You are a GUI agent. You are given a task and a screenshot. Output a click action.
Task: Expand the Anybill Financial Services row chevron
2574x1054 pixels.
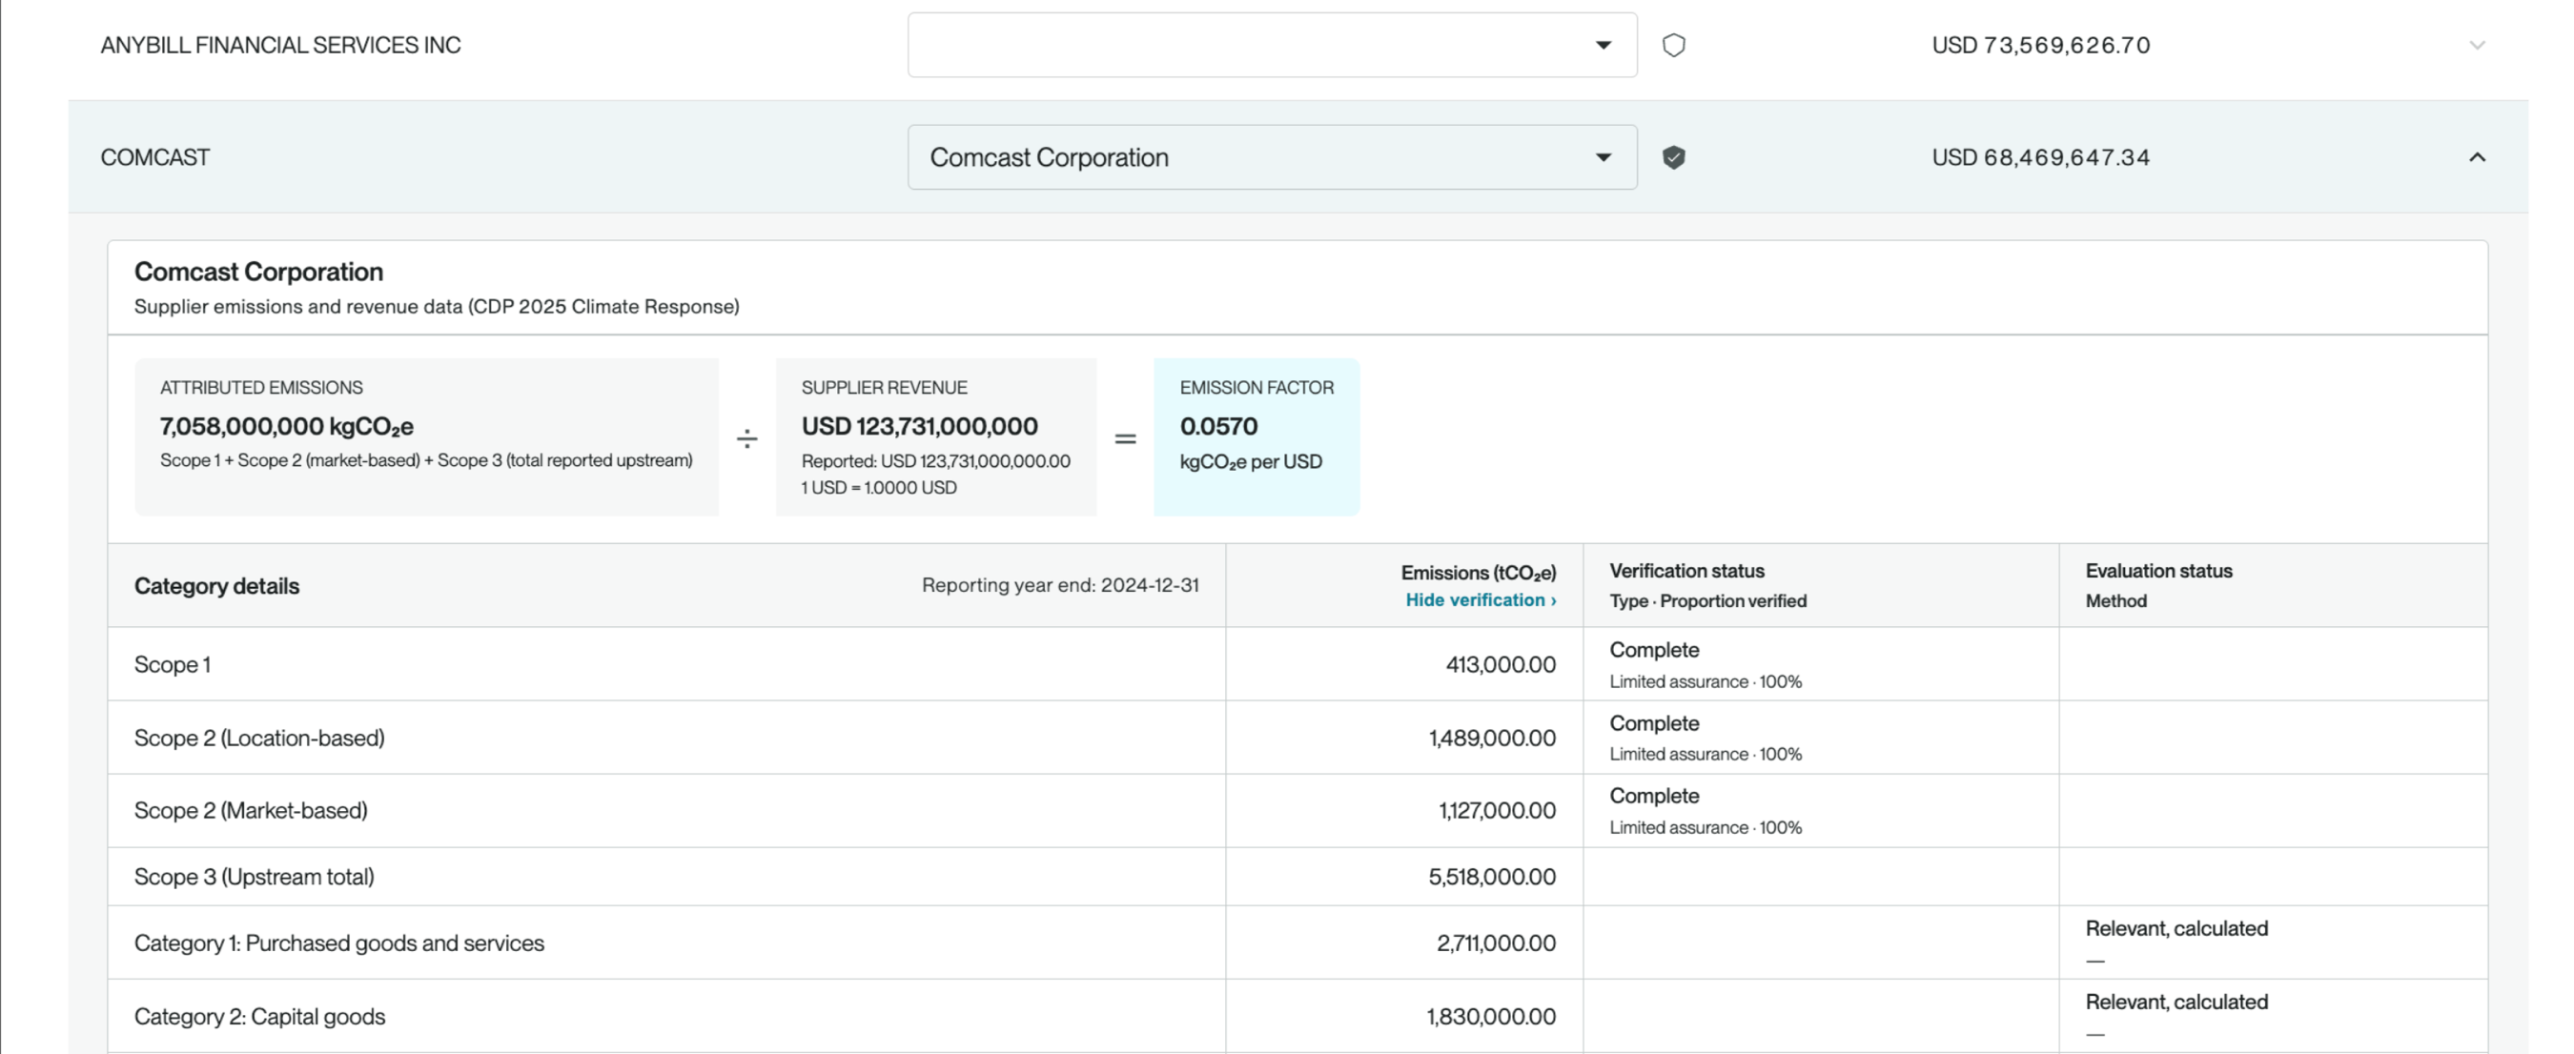tap(2477, 45)
